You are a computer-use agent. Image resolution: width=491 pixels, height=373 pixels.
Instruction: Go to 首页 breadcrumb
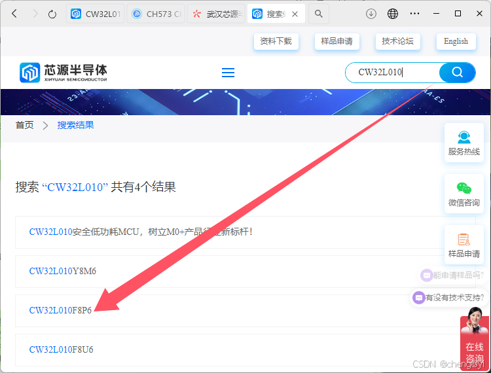tap(24, 125)
